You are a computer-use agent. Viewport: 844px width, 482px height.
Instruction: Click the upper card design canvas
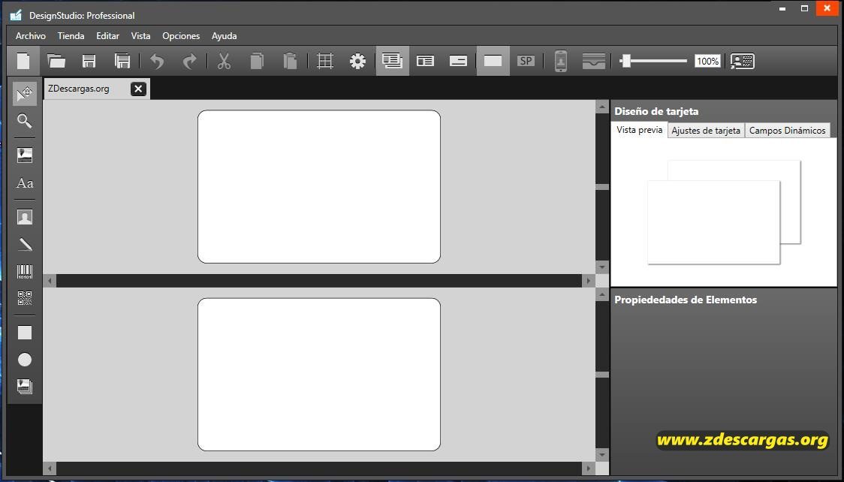coord(319,187)
